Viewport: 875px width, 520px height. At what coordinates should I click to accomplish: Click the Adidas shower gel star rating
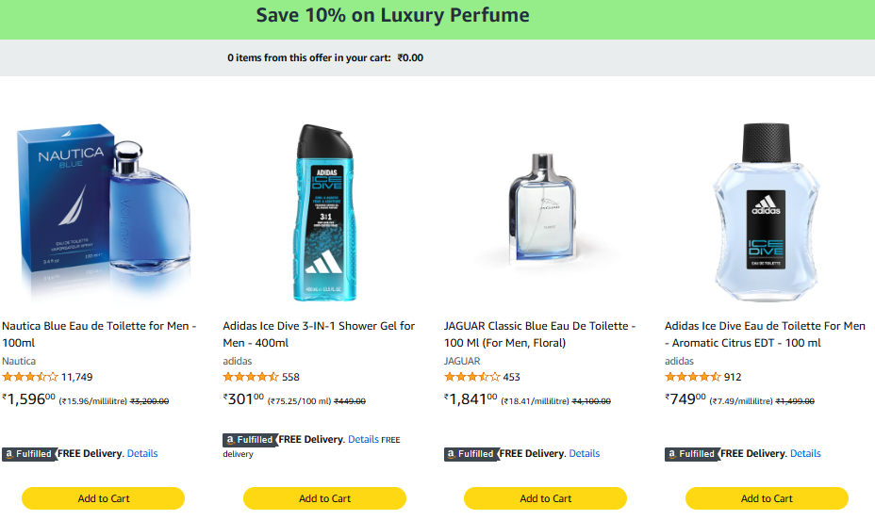coord(251,377)
